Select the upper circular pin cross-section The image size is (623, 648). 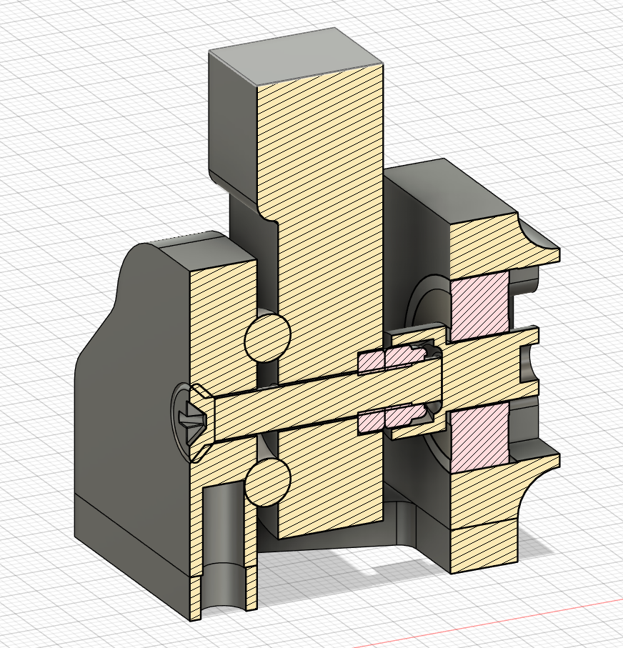(267, 337)
